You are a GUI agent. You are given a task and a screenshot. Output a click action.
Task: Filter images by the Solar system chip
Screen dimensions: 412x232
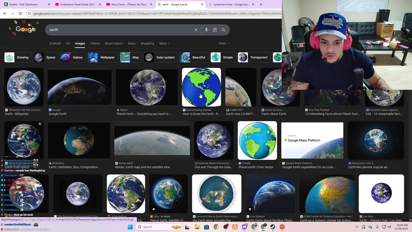[161, 57]
